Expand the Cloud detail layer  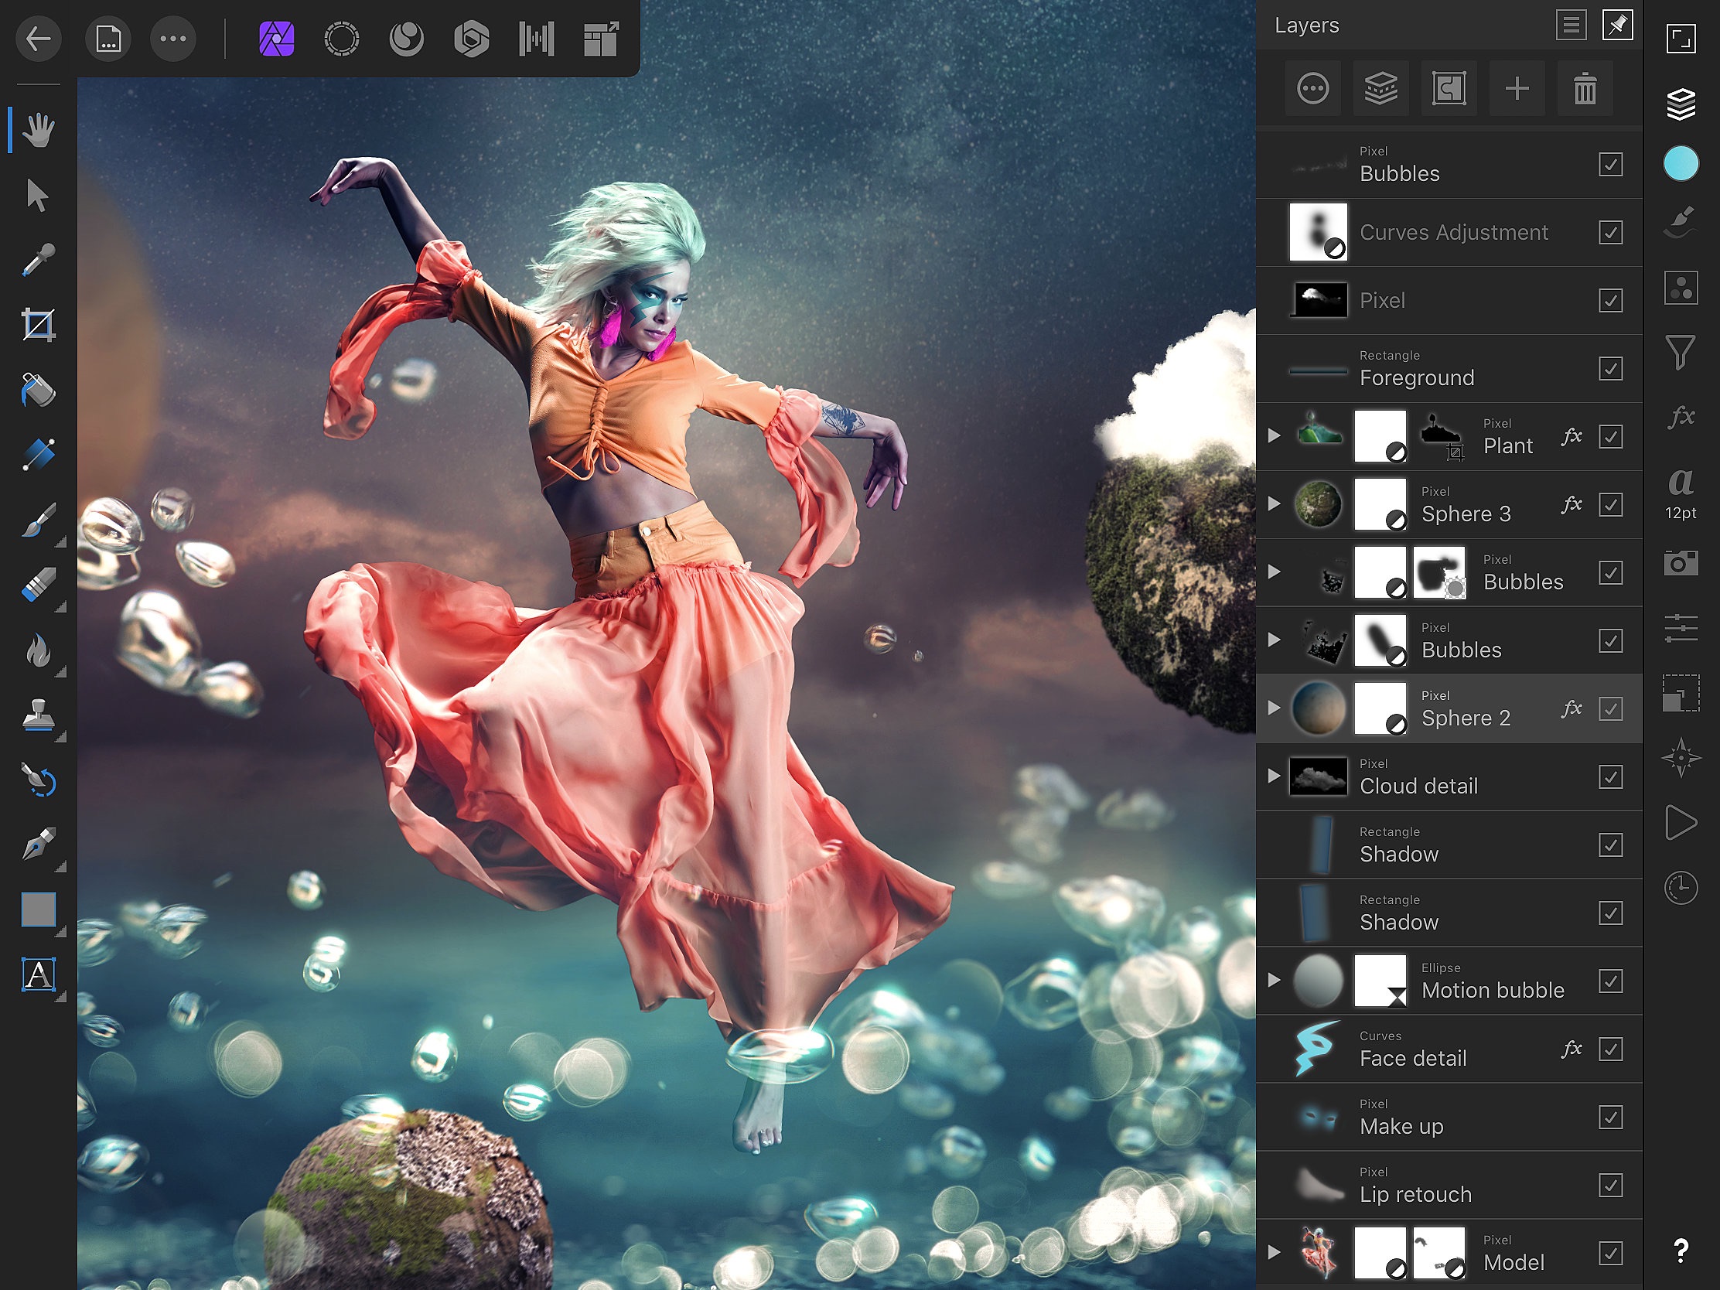coord(1274,776)
